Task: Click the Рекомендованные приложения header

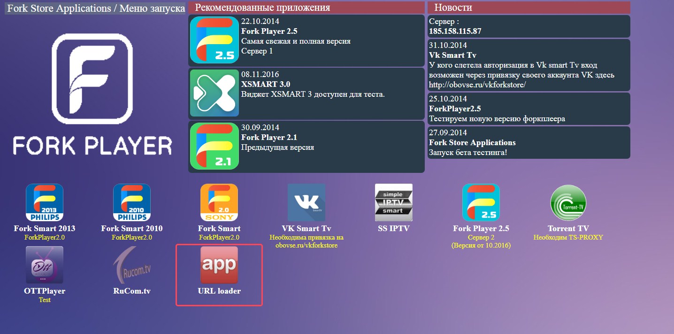Action: (306, 8)
